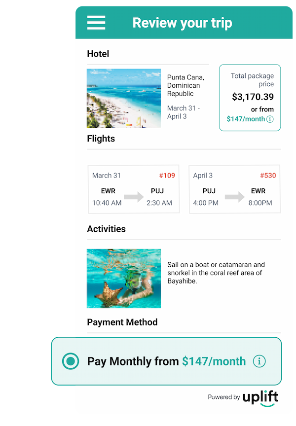Viewport: 296px width, 426px height.
Task: Click the Punta Cana, Dominican Republic text
Action: coord(185,85)
